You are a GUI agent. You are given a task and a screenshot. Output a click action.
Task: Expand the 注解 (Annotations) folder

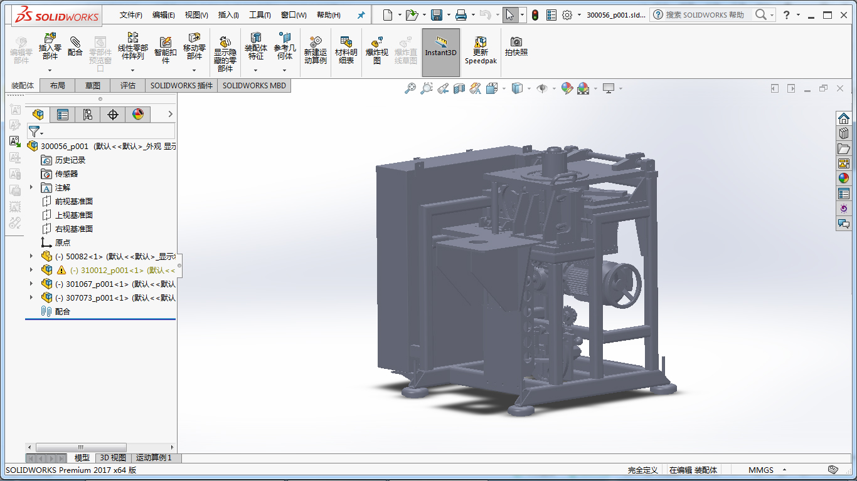click(x=31, y=187)
